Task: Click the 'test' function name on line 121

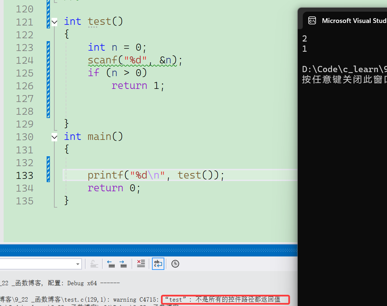Action: (99, 21)
